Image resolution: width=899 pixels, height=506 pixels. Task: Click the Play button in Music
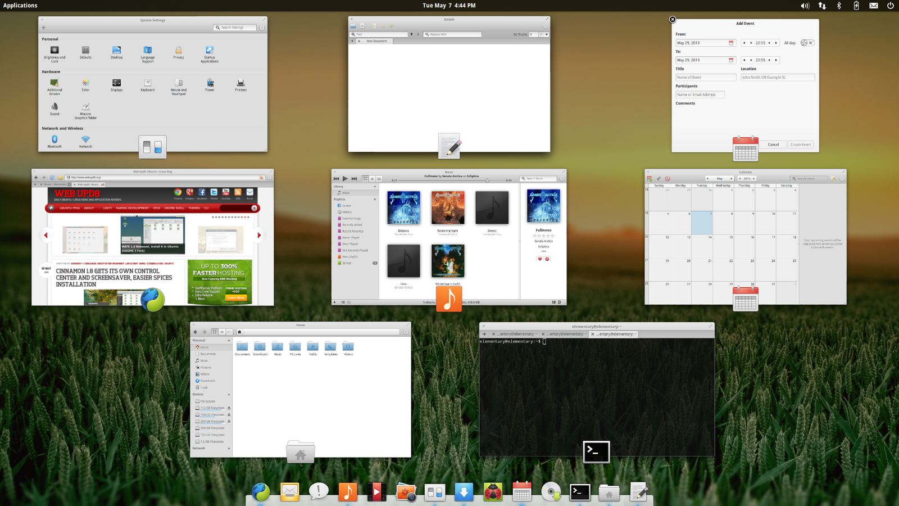344,178
